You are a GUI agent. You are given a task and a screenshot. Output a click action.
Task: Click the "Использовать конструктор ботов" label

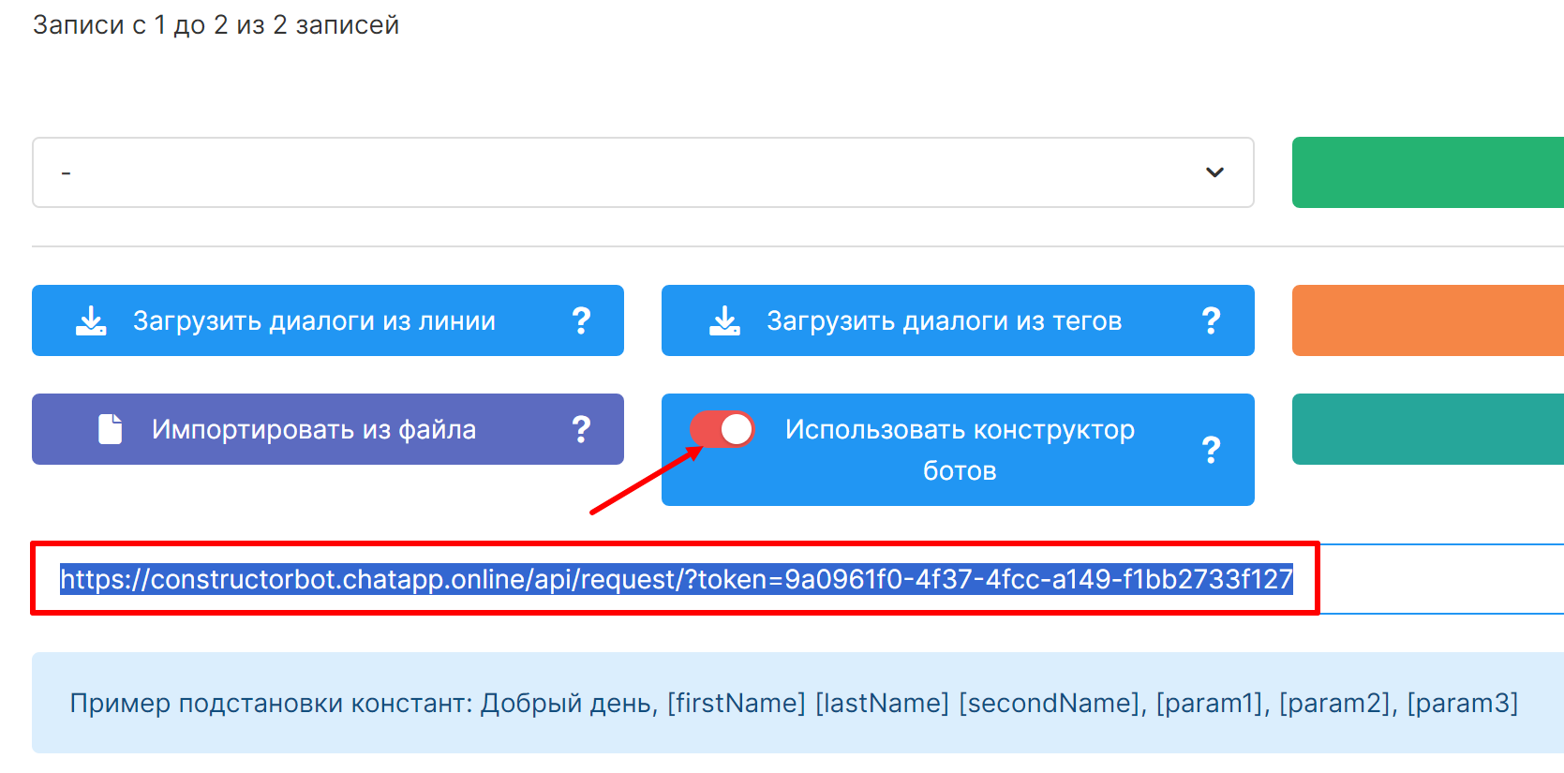click(x=960, y=450)
